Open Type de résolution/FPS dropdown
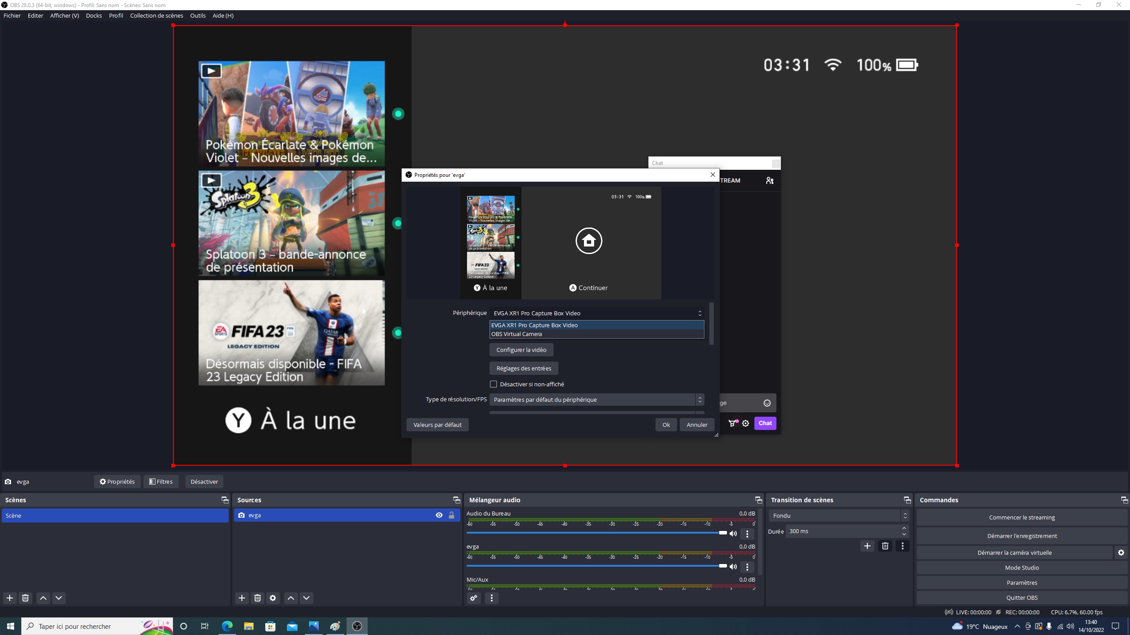1130x635 pixels. tap(597, 400)
